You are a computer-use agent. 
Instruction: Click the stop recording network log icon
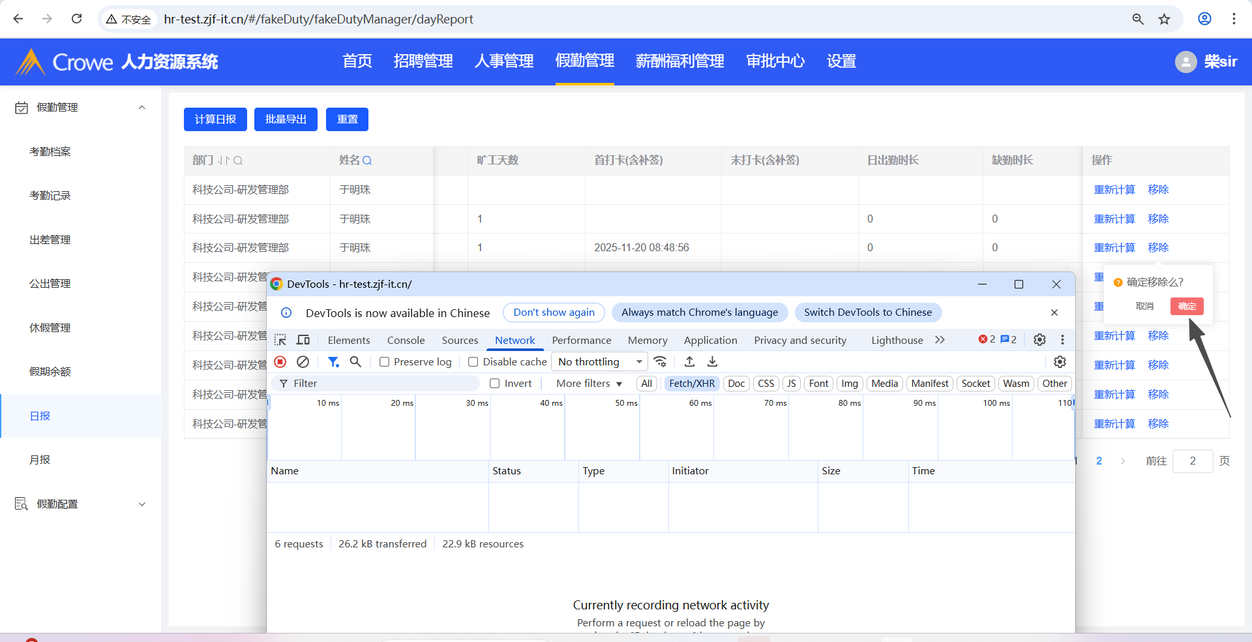pyautogui.click(x=280, y=361)
